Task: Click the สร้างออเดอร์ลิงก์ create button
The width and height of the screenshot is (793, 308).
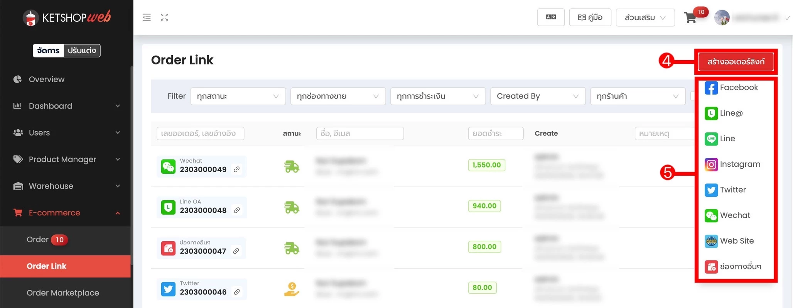Action: (x=736, y=62)
